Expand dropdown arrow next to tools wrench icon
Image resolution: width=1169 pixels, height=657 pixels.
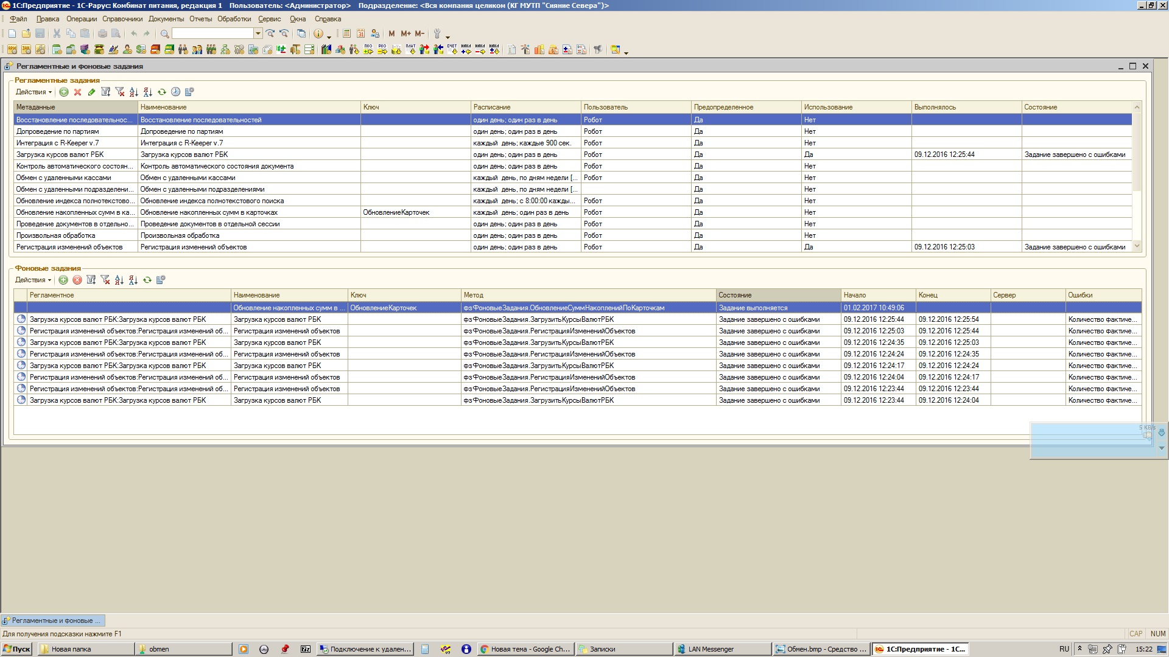click(448, 36)
